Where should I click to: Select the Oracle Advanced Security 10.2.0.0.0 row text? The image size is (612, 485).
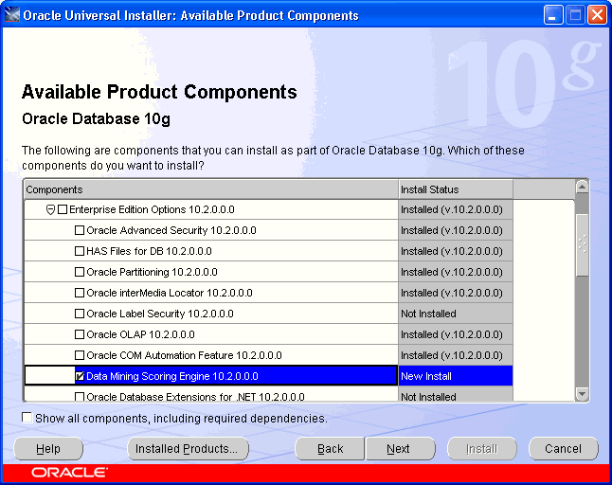[171, 230]
